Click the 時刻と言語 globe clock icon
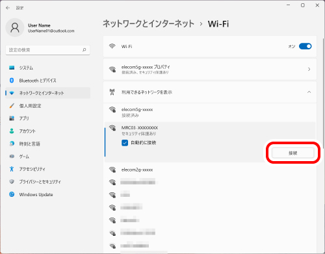 point(12,144)
